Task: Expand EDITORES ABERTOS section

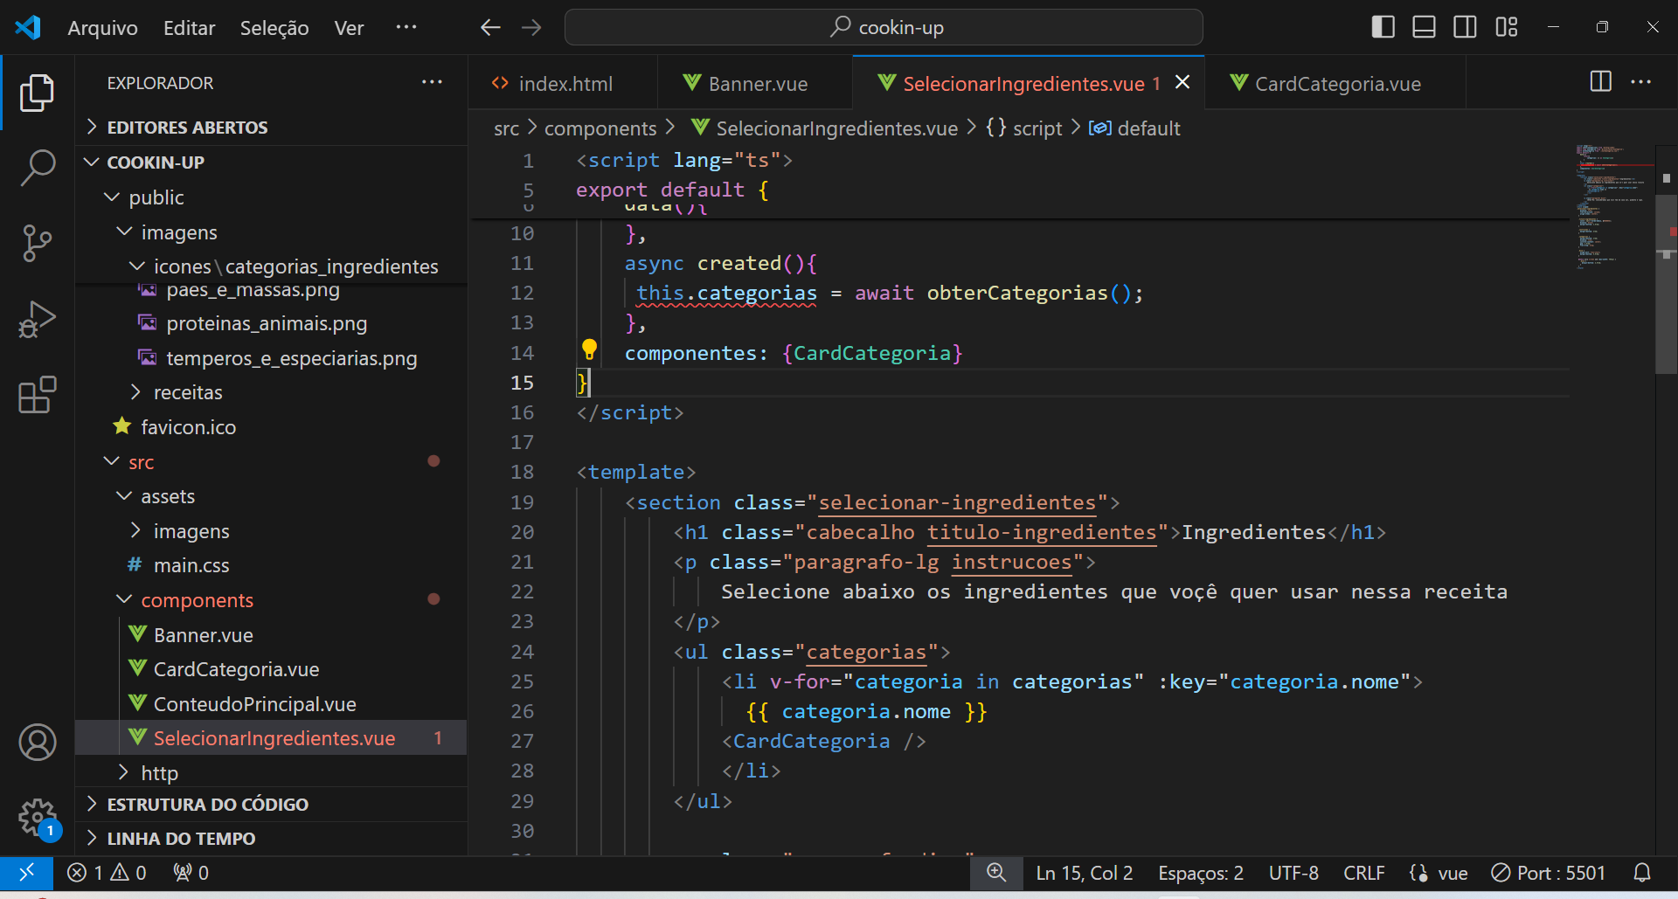Action: tap(271, 128)
